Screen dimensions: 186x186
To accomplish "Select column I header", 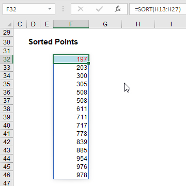I will [171, 24].
